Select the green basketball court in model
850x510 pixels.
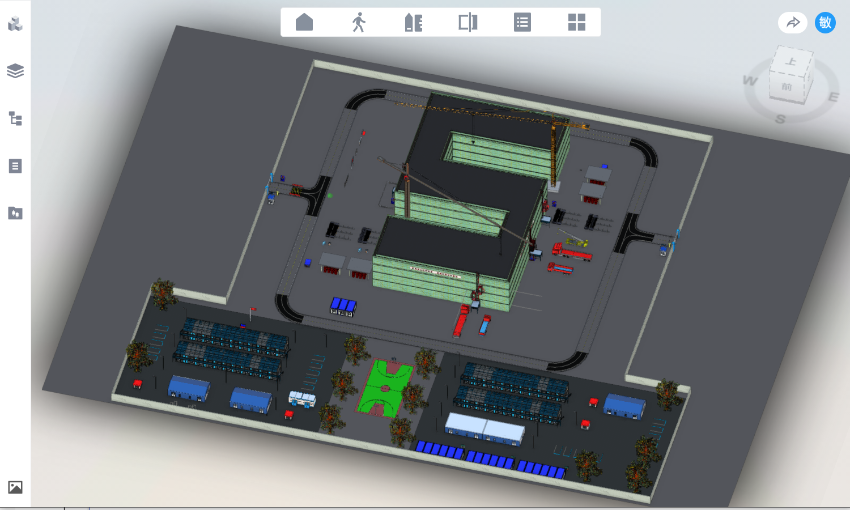tap(385, 388)
